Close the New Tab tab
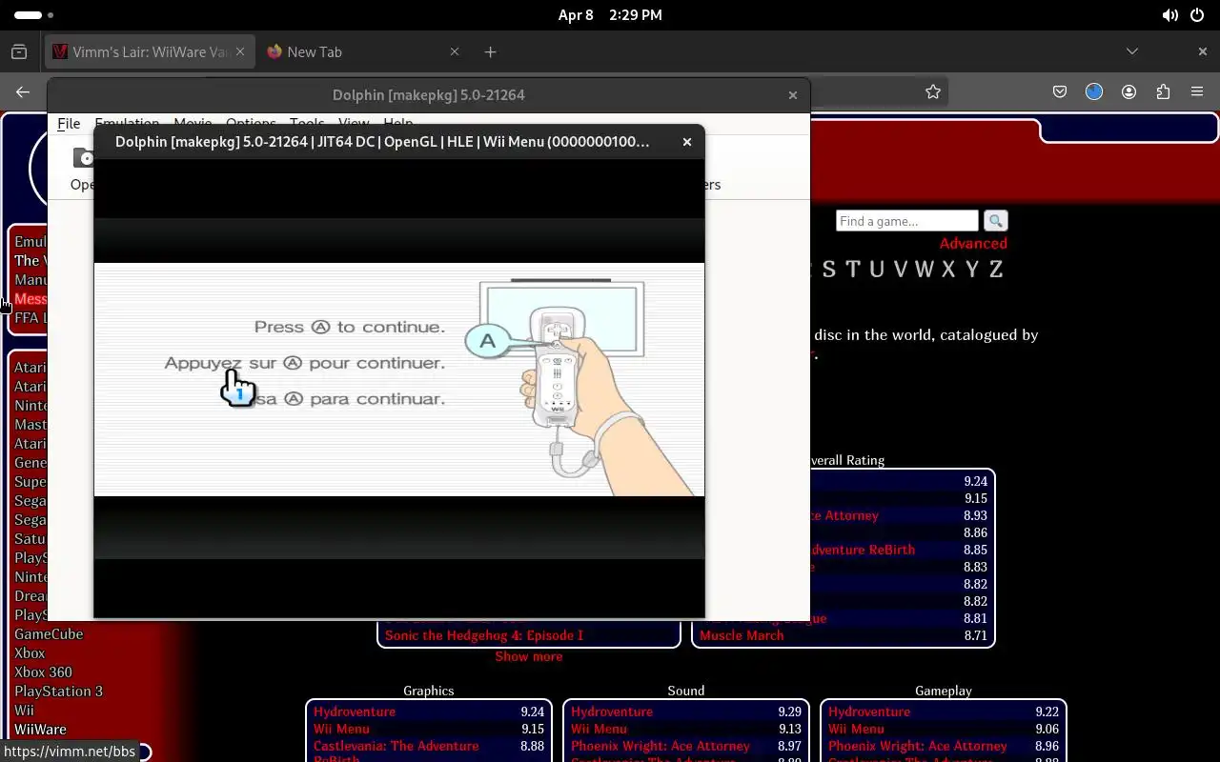The image size is (1220, 762). 455,51
